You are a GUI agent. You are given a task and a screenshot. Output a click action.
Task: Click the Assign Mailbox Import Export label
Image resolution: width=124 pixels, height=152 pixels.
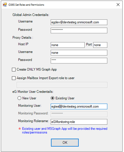(x=46, y=78)
